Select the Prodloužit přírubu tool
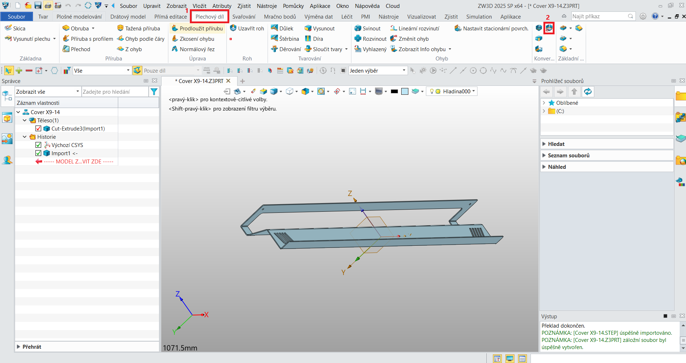Image resolution: width=686 pixels, height=363 pixels. click(x=197, y=28)
